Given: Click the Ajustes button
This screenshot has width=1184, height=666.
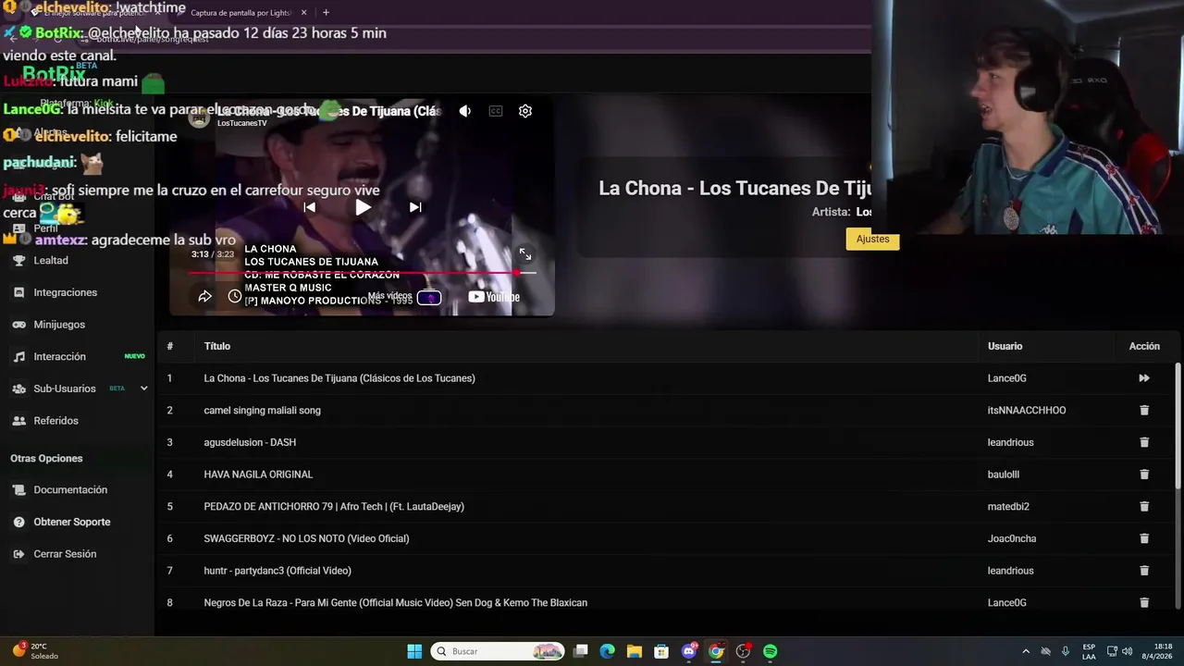Looking at the screenshot, I should [x=872, y=239].
